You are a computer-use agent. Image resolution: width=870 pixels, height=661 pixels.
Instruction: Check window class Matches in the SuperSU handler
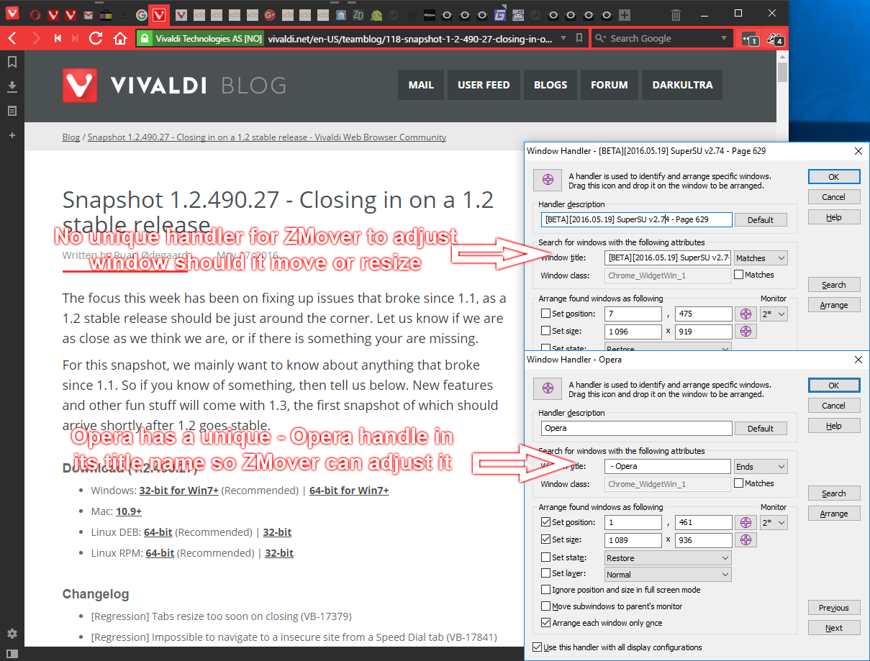coord(739,275)
